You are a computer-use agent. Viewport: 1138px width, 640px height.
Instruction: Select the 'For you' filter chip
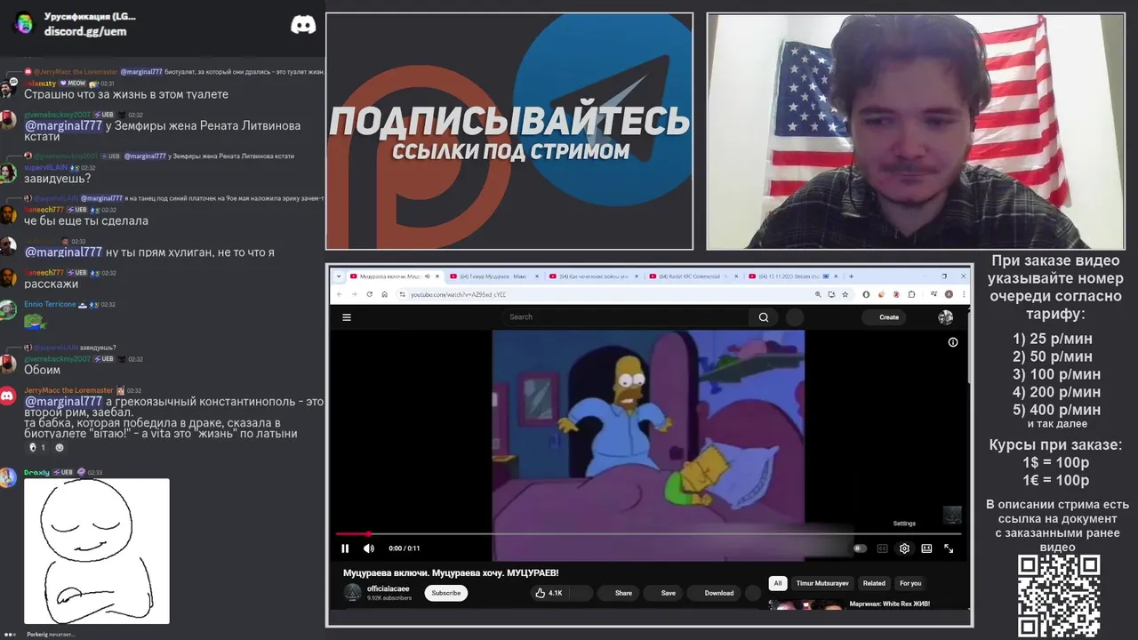point(910,583)
